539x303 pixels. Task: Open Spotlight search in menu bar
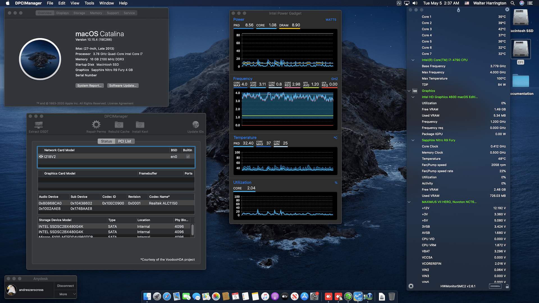point(513,3)
